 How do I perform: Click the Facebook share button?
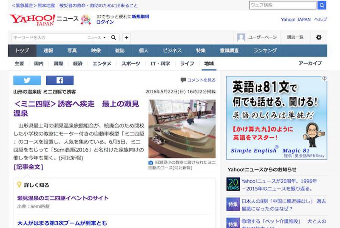59,80
